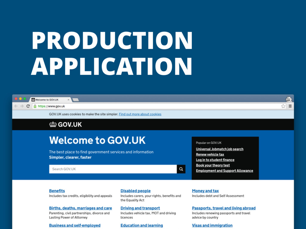This screenshot has height=229, width=306.
Task: Open Log in to student finance
Action: pyautogui.click(x=215, y=160)
